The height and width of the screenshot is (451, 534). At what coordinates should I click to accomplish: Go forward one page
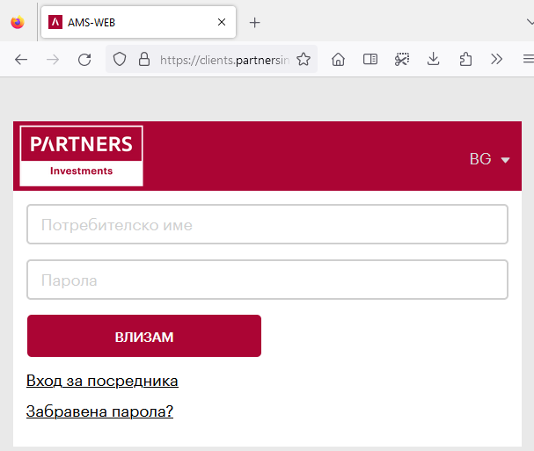coord(53,60)
